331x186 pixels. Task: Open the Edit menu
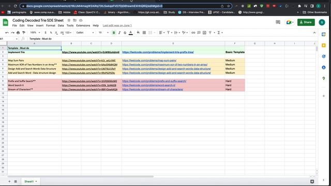(22, 25)
